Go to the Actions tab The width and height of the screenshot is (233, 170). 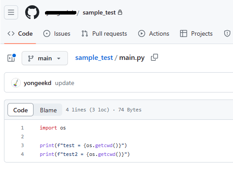tap(154, 33)
